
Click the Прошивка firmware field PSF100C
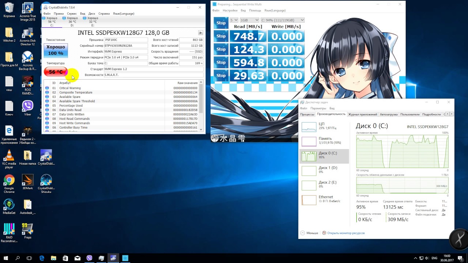pos(126,40)
